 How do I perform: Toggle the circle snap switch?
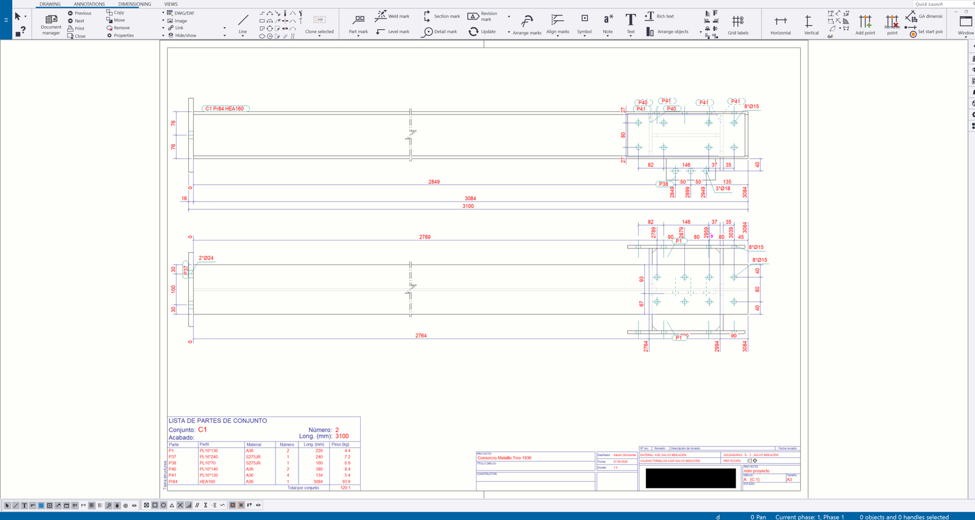point(163,505)
